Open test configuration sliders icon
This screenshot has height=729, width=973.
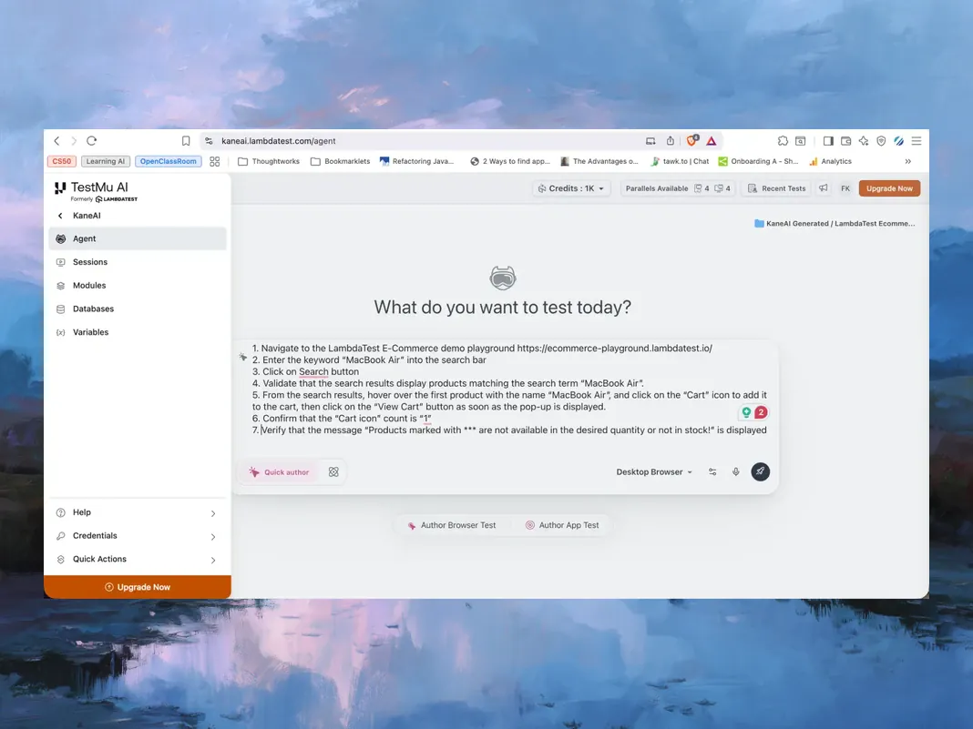[x=712, y=471]
